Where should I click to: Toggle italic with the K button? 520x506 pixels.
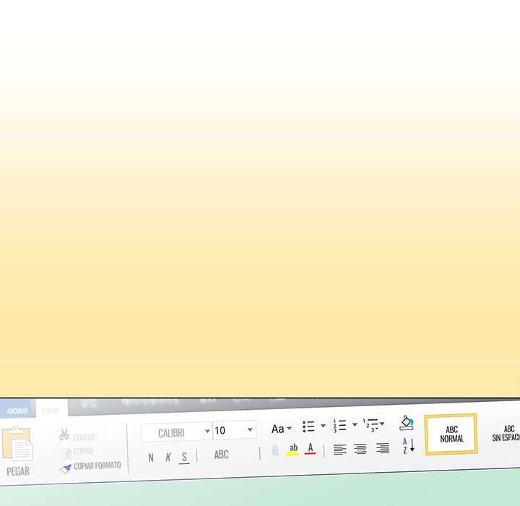click(168, 457)
